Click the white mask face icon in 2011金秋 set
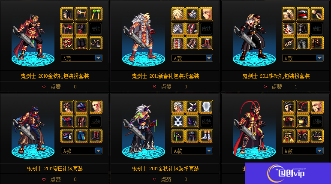Screen dimensions: 331x184 point(206,107)
